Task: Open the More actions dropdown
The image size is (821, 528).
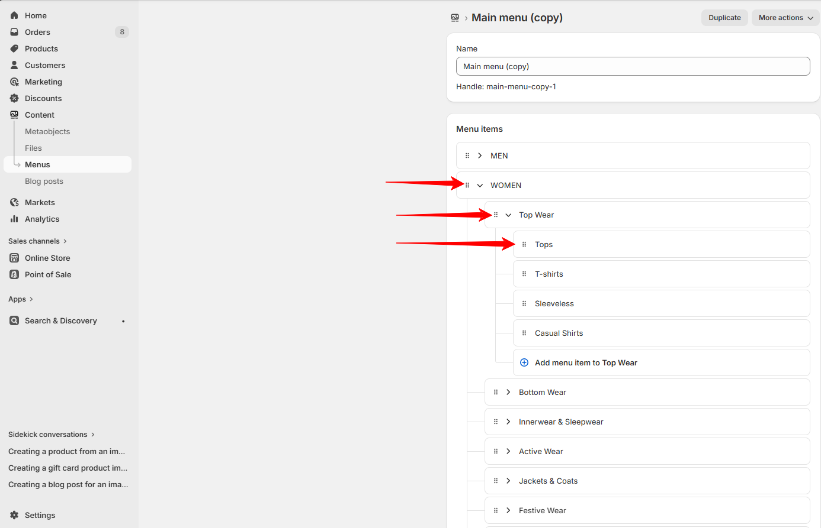Action: [x=785, y=18]
